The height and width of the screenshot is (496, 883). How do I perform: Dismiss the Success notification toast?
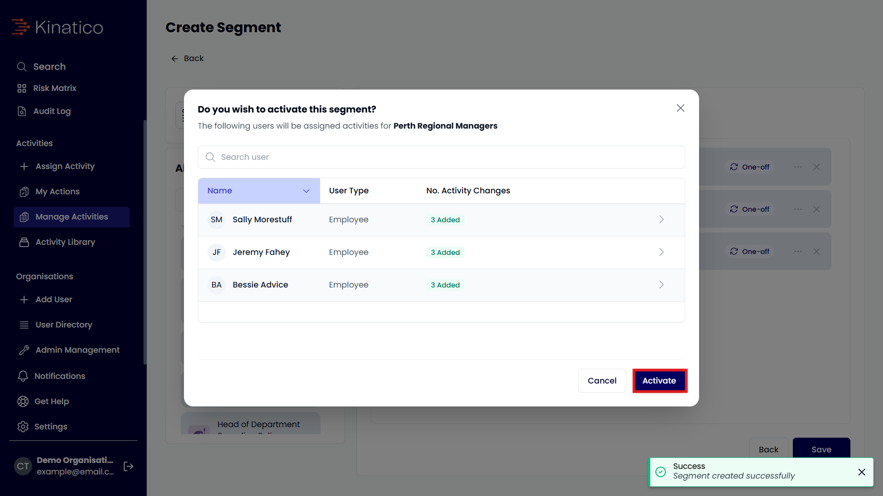click(x=862, y=472)
